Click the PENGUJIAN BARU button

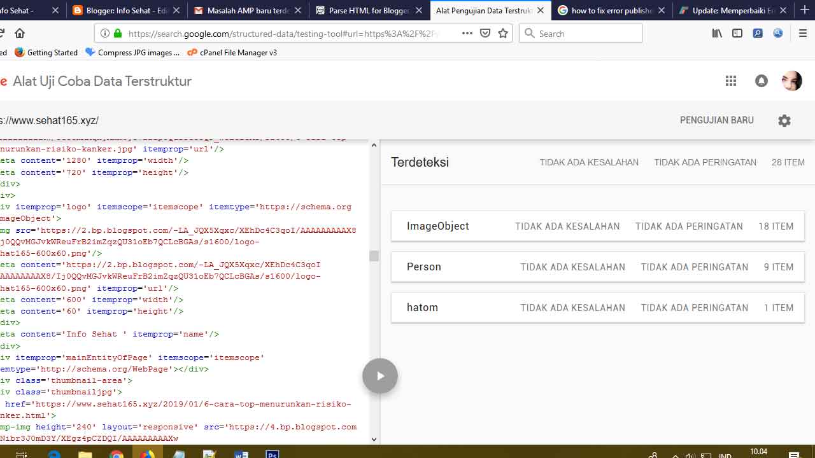pyautogui.click(x=717, y=120)
